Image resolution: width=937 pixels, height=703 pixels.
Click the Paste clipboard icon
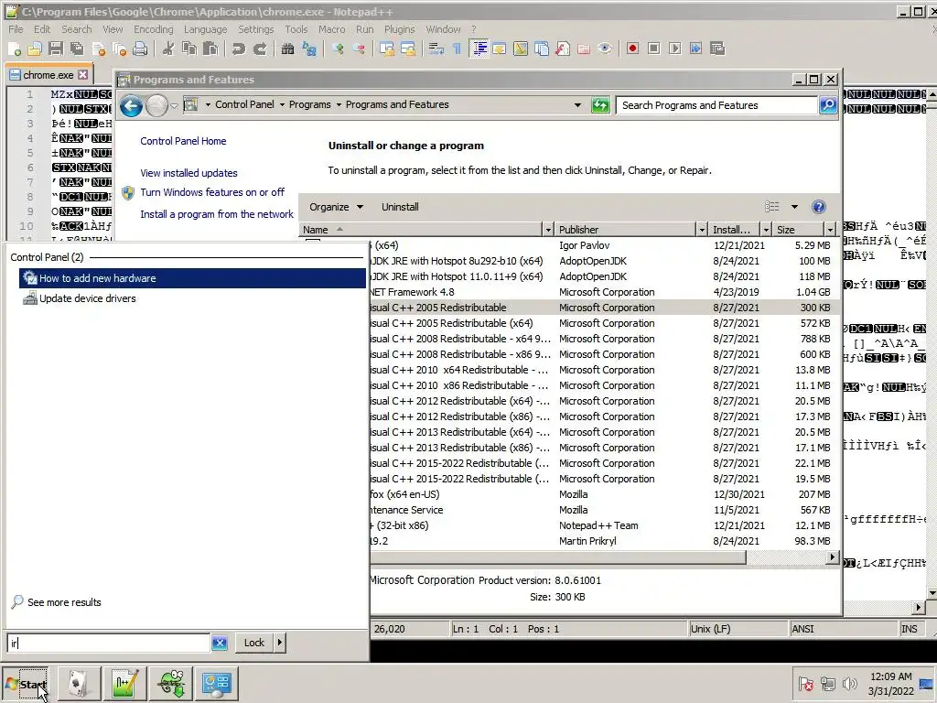pos(210,49)
